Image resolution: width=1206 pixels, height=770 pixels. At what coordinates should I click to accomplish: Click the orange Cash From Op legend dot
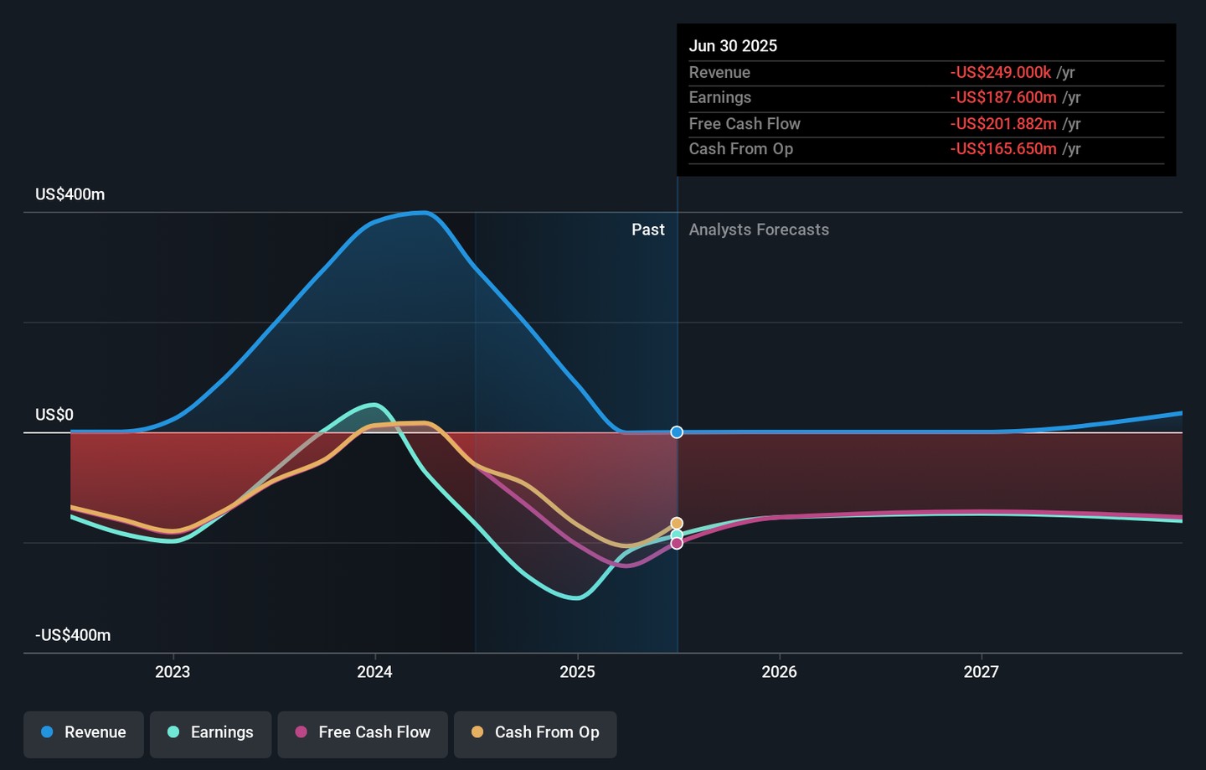click(x=477, y=732)
